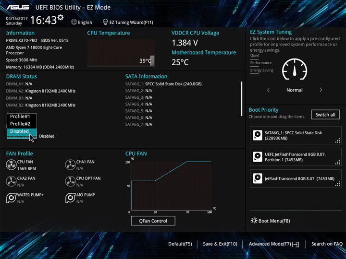Click the CPU OPT FAN icon
This screenshot has height=259, width=346.
pos(70,181)
